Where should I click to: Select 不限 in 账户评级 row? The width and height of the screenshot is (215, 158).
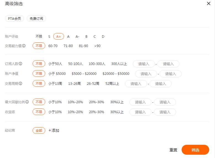[x=39, y=37]
